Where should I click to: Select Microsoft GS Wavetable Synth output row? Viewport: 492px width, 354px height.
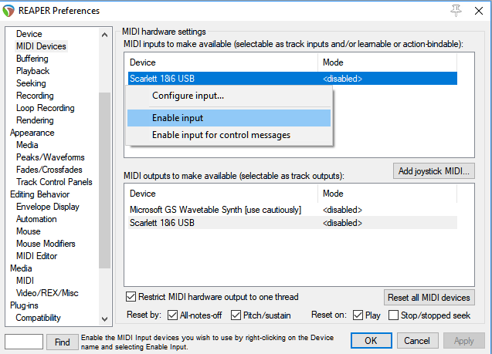(x=293, y=210)
